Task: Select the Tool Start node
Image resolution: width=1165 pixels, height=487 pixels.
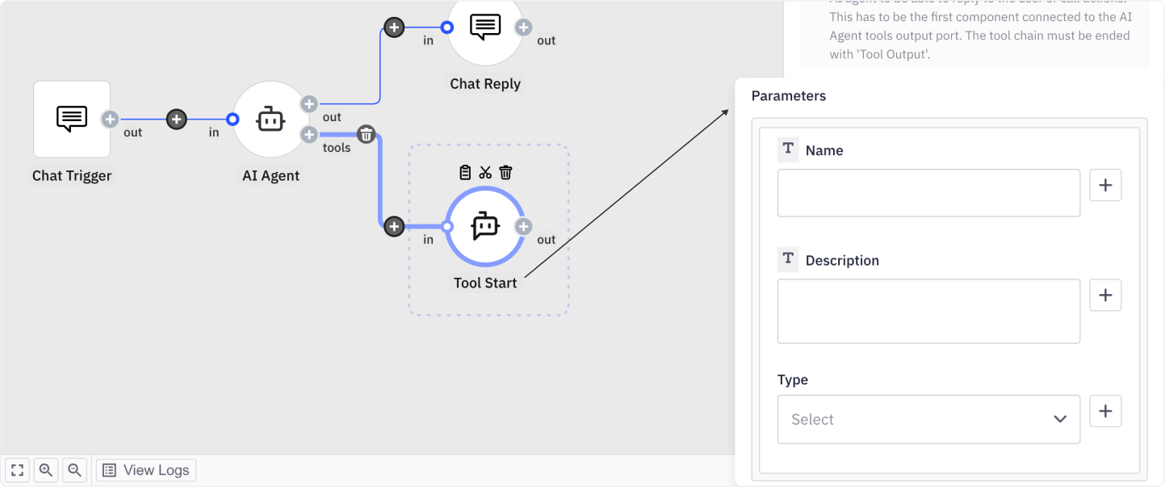Action: pyautogui.click(x=484, y=227)
